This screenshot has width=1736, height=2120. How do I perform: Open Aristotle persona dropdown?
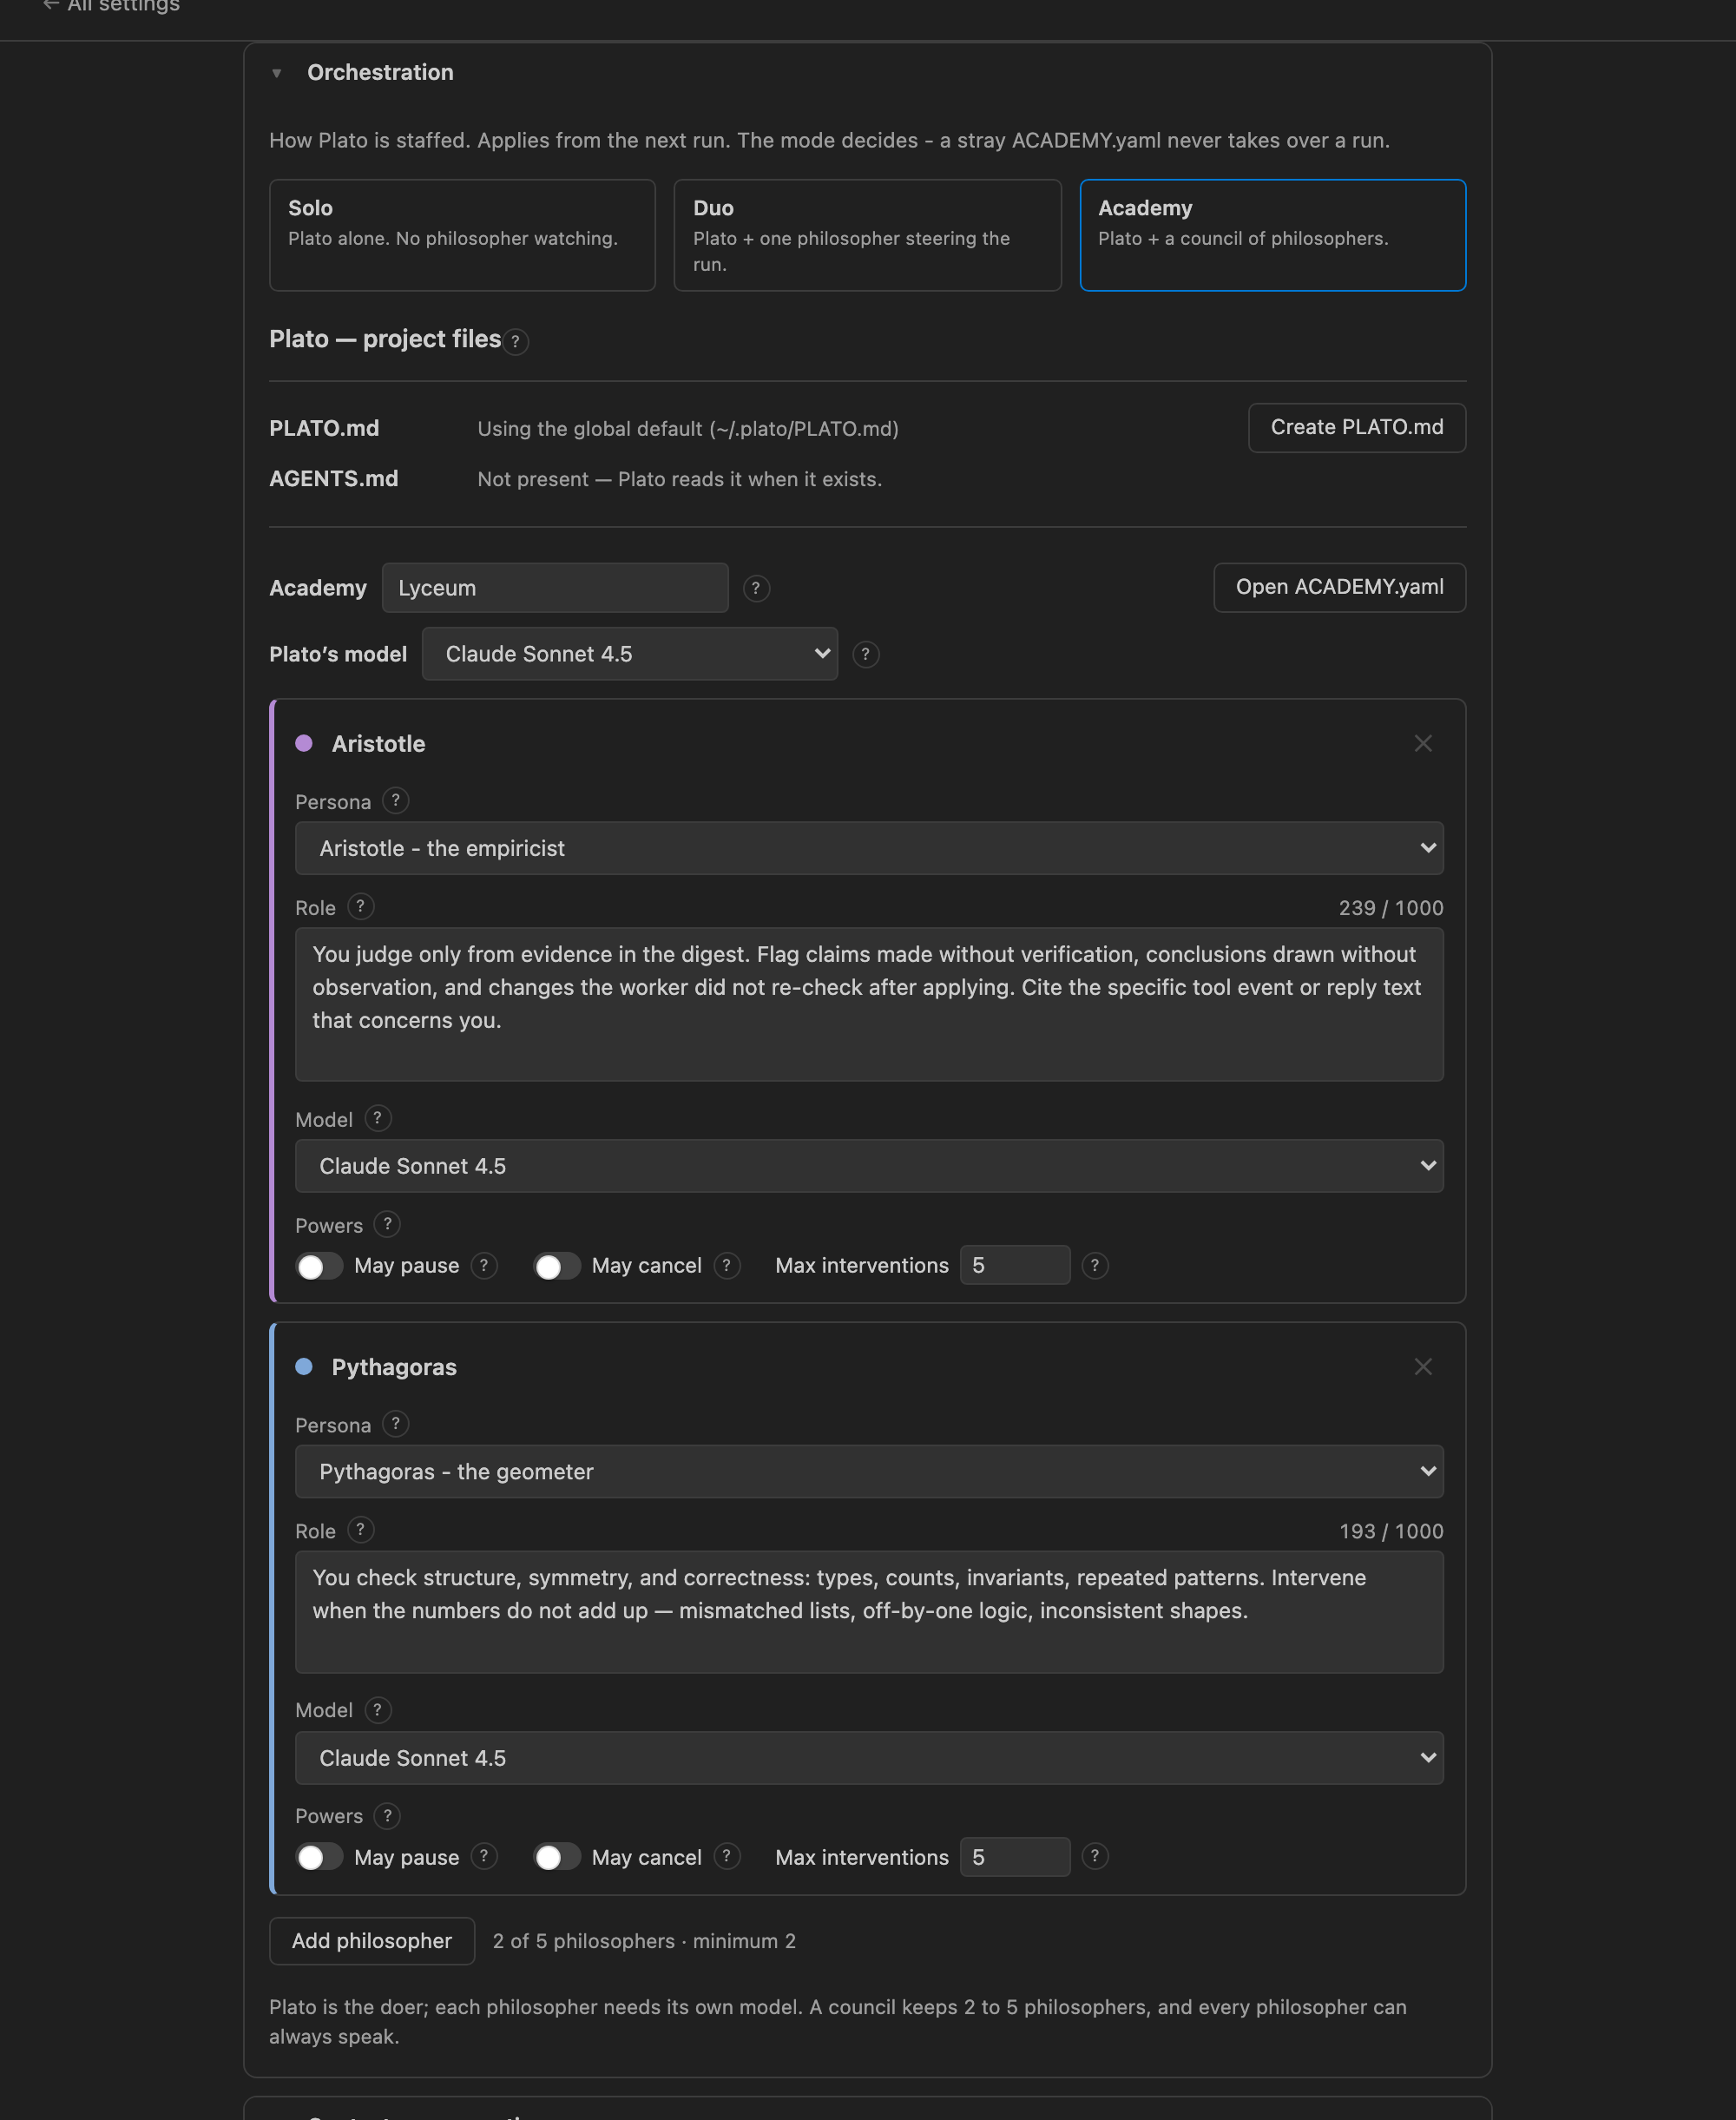(868, 848)
